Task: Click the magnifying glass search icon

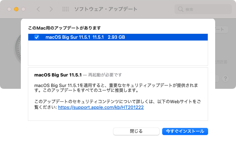Action: [x=181, y=9]
